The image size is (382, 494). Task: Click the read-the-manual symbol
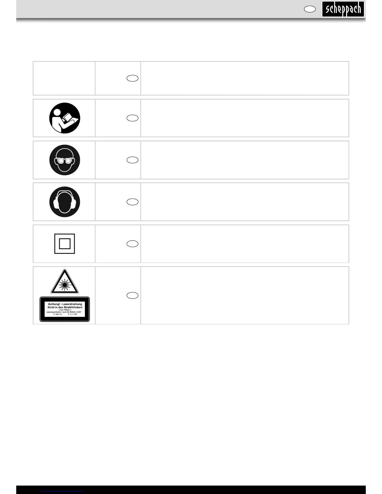(x=65, y=118)
